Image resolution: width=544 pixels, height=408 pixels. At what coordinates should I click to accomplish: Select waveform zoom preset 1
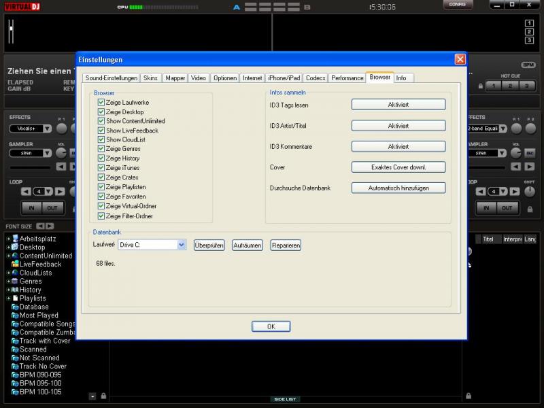click(529, 23)
